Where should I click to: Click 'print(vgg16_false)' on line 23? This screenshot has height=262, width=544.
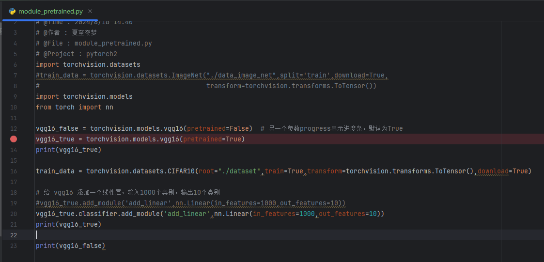[x=71, y=246]
